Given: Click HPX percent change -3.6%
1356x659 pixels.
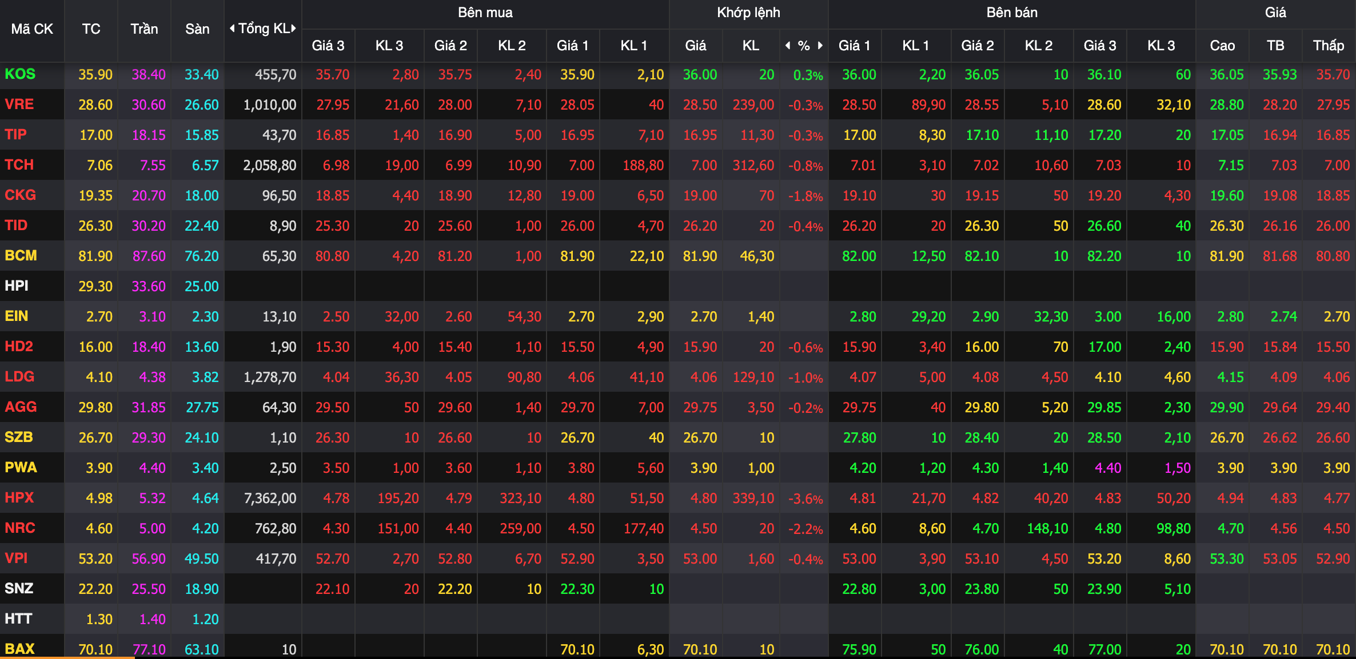Looking at the screenshot, I should (x=805, y=499).
